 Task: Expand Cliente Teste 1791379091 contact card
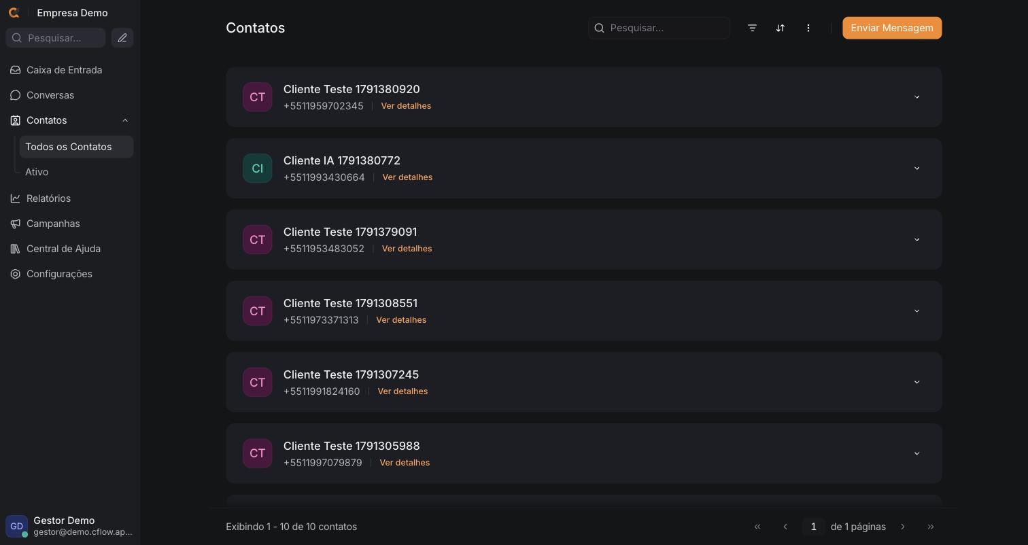click(x=916, y=240)
